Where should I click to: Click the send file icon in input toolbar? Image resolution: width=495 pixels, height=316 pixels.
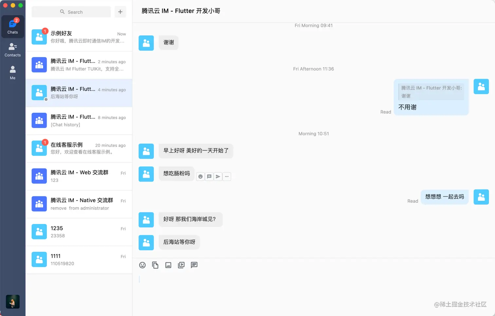(x=155, y=265)
